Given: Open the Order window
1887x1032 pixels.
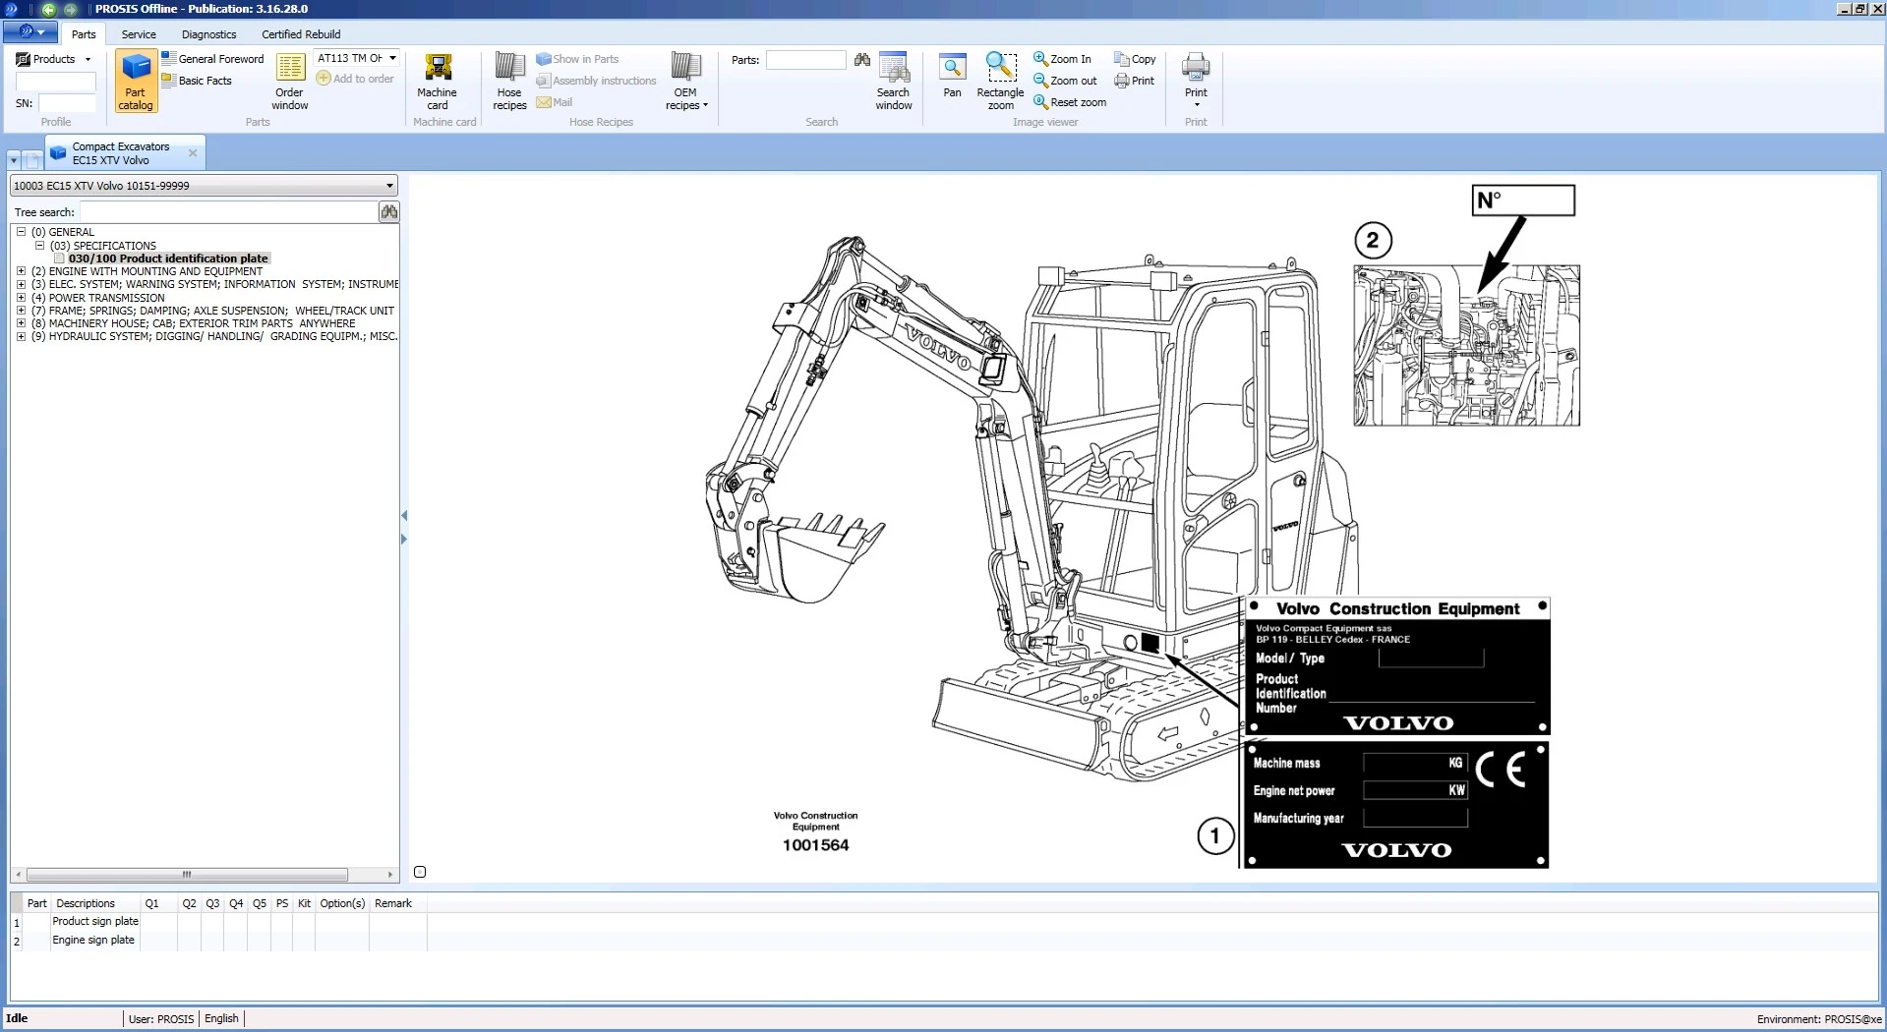Looking at the screenshot, I should coord(290,81).
